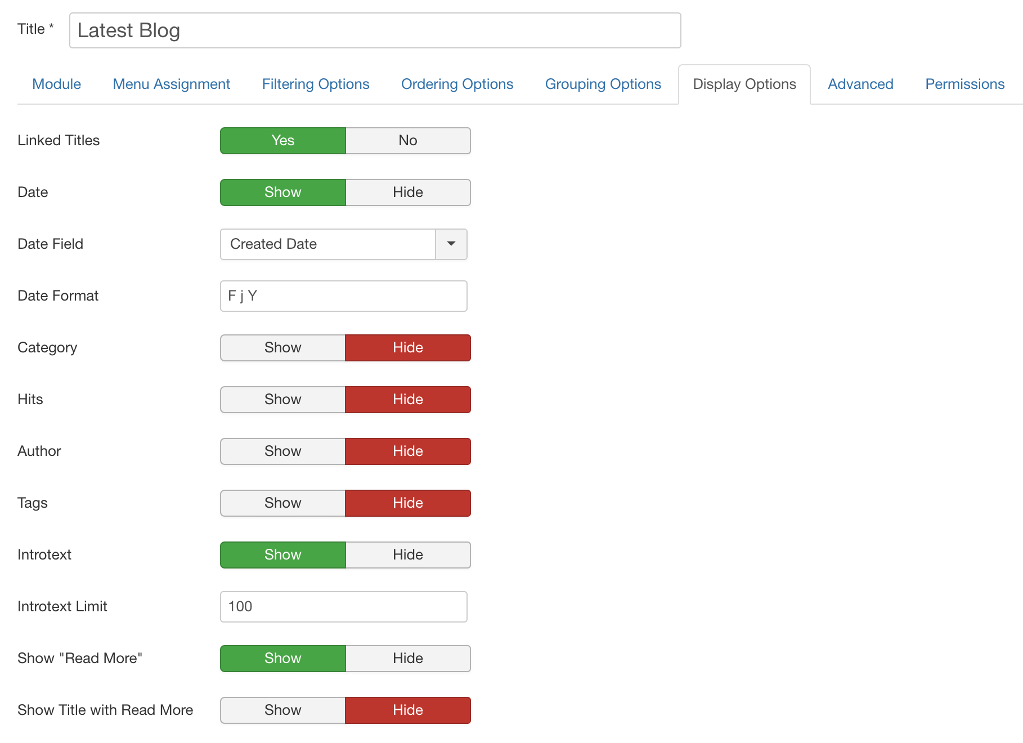Viewport: 1023px width, 743px height.
Task: Click the Show Title with Read More label
Action: pyautogui.click(x=105, y=710)
